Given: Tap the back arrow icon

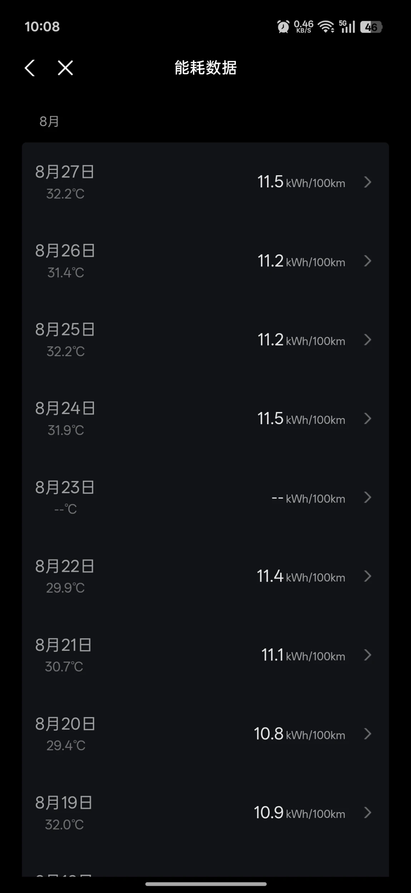Looking at the screenshot, I should (x=30, y=68).
